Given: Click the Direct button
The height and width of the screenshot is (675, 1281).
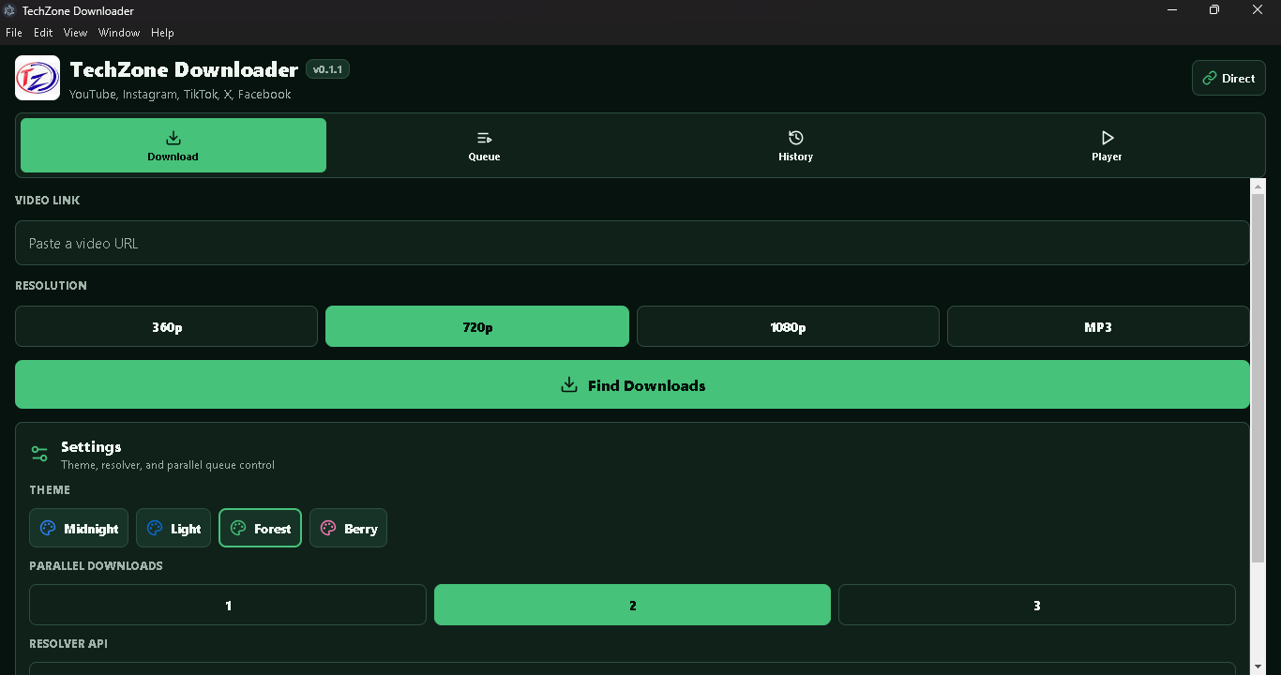Looking at the screenshot, I should coord(1228,79).
